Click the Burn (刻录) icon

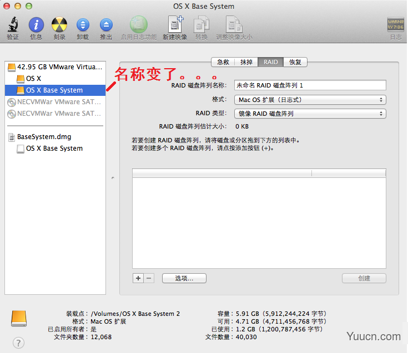[59, 25]
